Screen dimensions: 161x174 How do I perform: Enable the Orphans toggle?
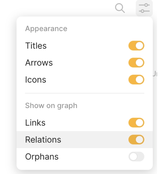[x=136, y=157]
